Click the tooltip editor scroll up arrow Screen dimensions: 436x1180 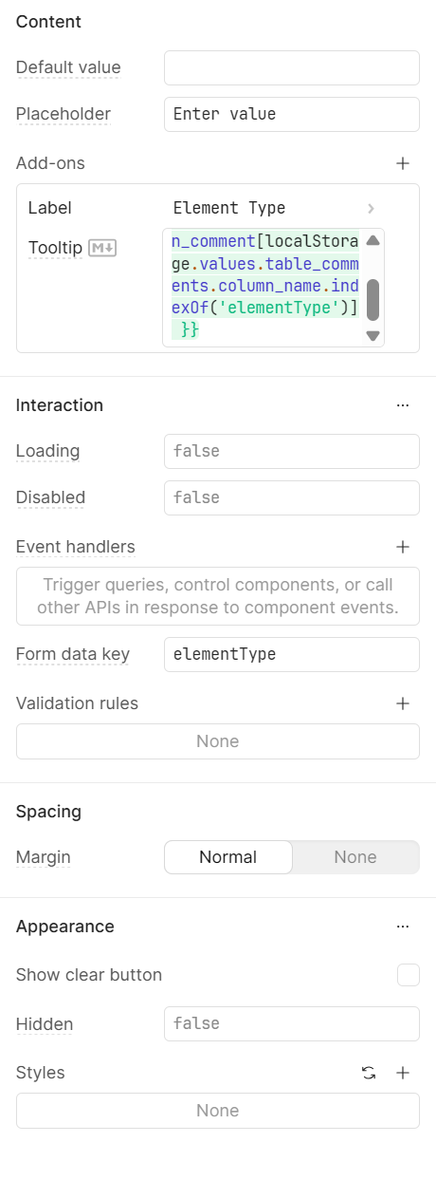click(x=372, y=241)
